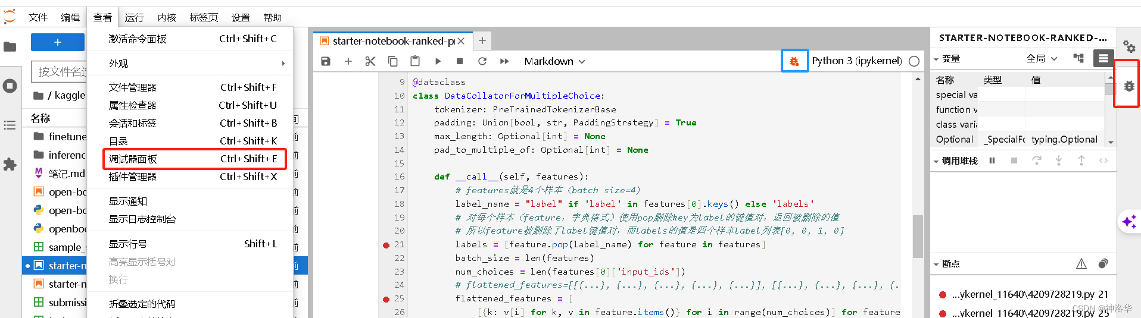The height and width of the screenshot is (318, 1141).
Task: Evaluate code with the angle brackets icon
Action: (x=1103, y=160)
